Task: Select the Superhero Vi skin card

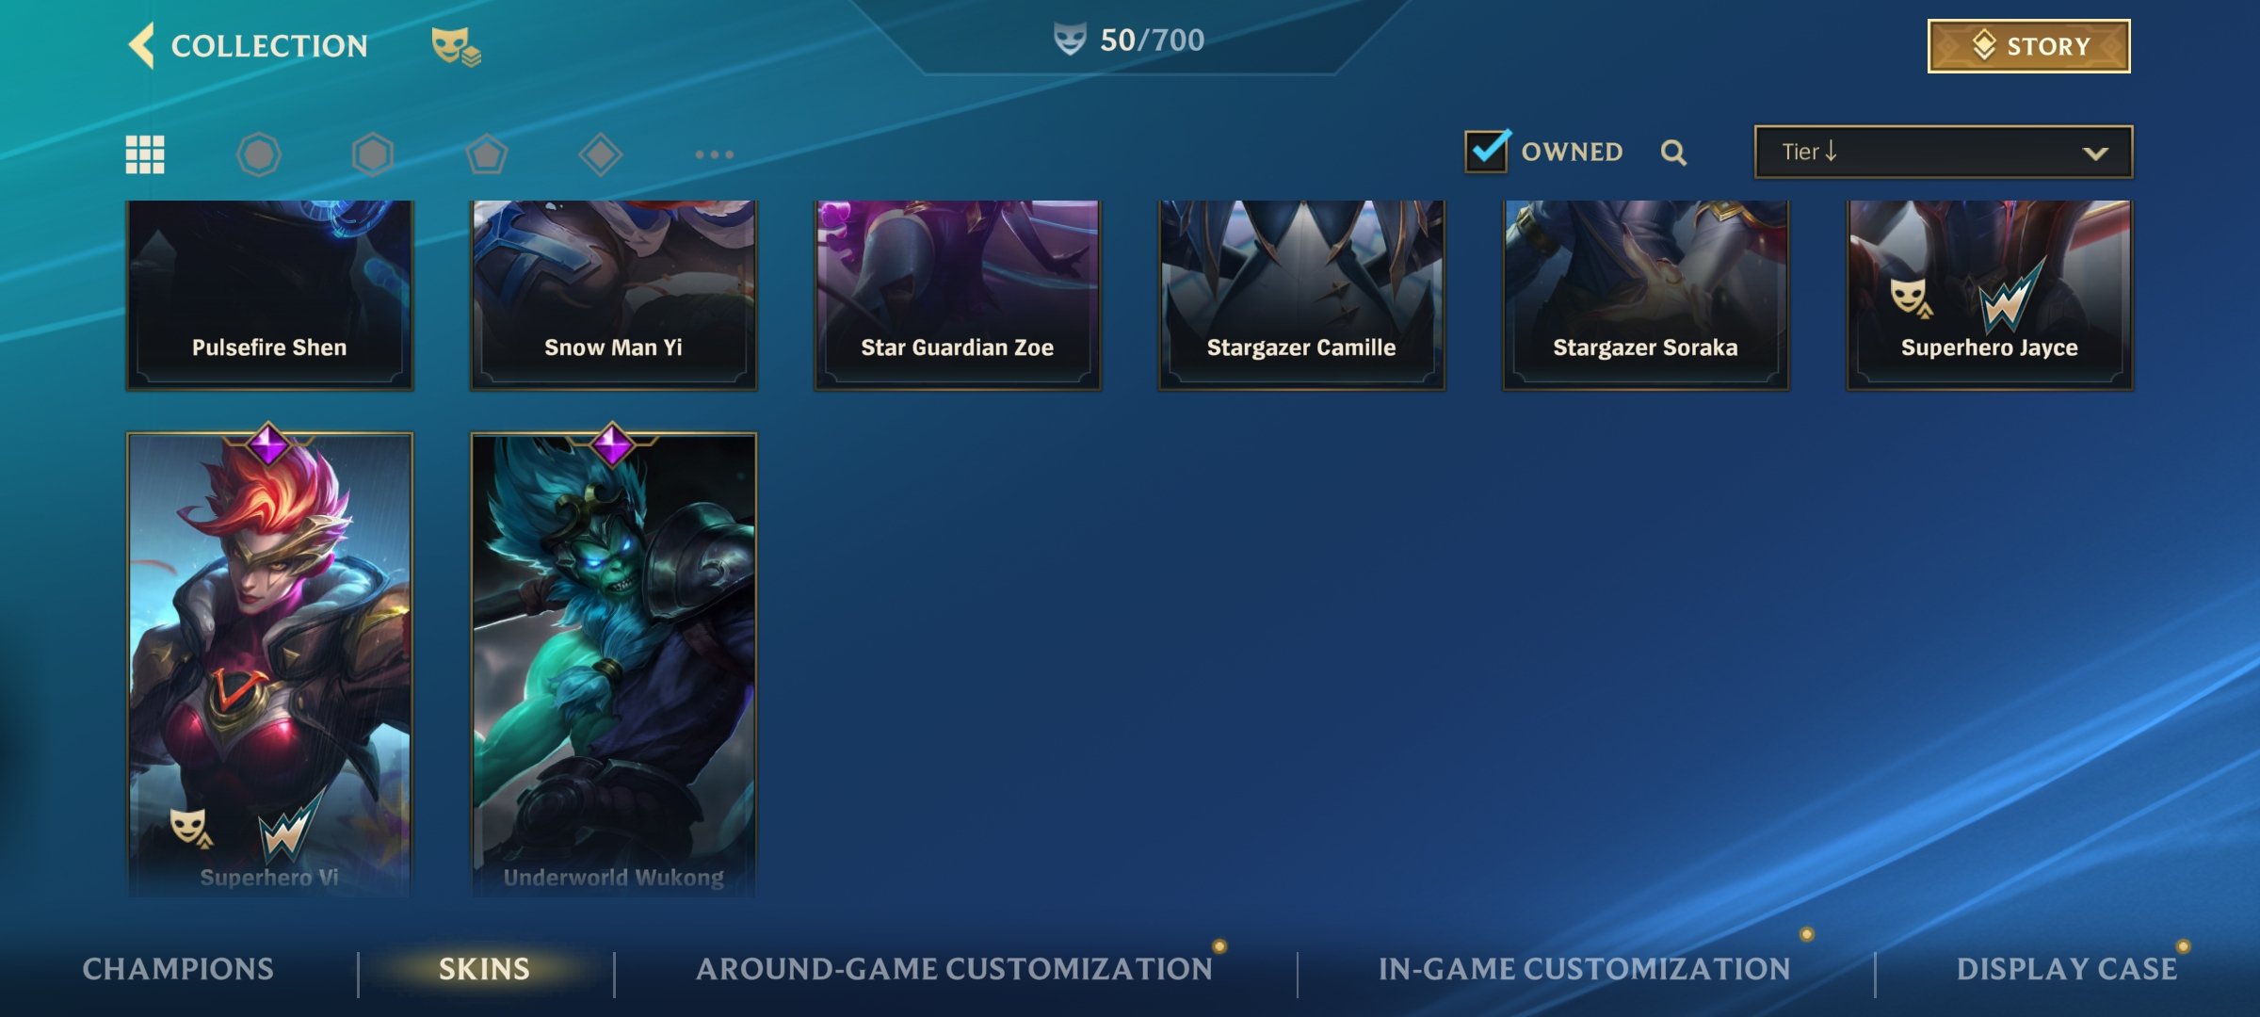Action: click(269, 664)
